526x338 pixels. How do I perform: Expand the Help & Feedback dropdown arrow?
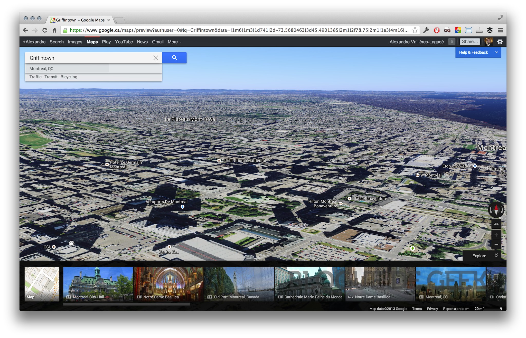click(x=496, y=52)
